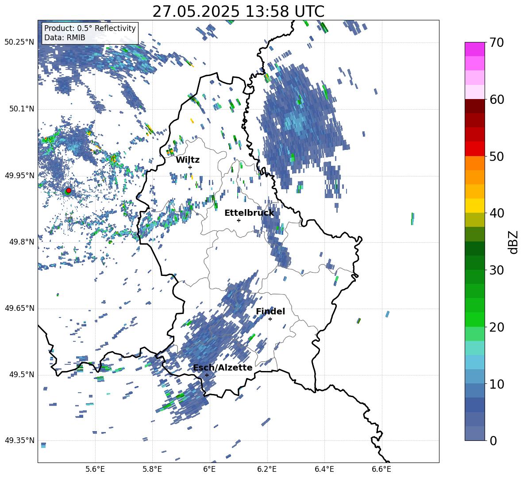The image size is (524, 478).
Task: Click the 49.35°N latitude tick label
Action: coord(19,440)
